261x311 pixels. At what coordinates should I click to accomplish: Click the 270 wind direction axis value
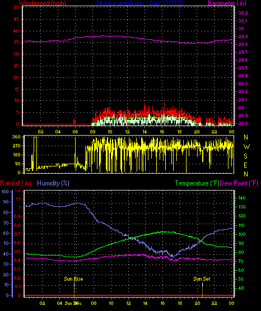(16, 146)
